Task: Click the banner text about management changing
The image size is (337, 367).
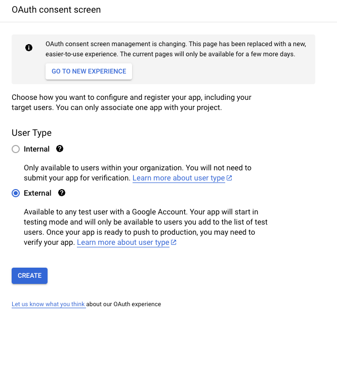Action: 176,49
